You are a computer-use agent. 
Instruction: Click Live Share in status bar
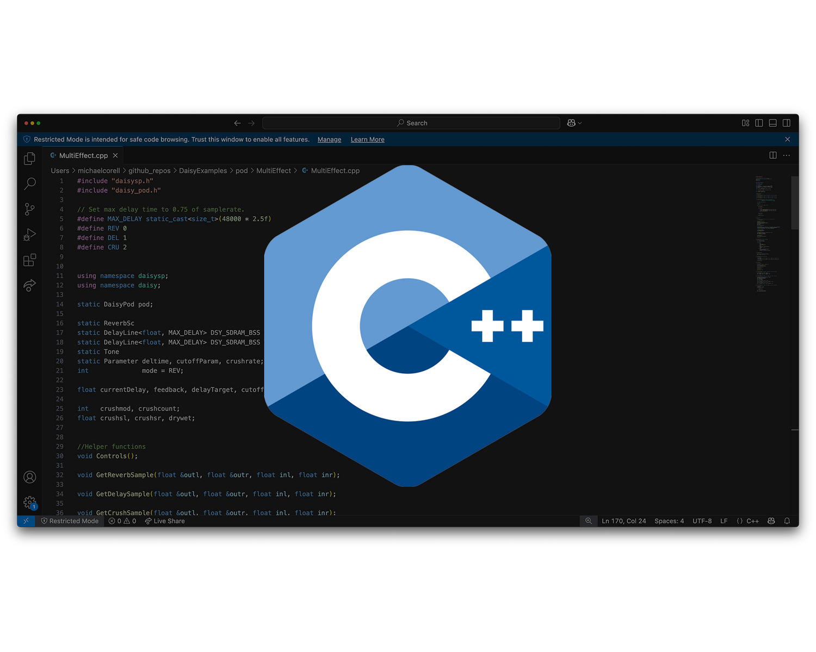click(165, 521)
